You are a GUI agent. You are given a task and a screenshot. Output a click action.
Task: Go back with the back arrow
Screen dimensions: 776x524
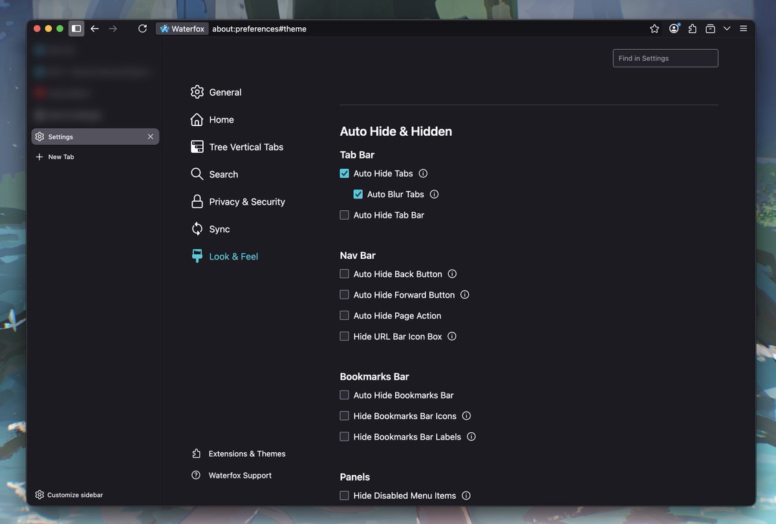click(x=95, y=28)
